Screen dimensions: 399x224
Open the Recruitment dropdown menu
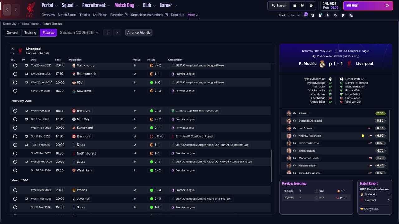(96, 5)
